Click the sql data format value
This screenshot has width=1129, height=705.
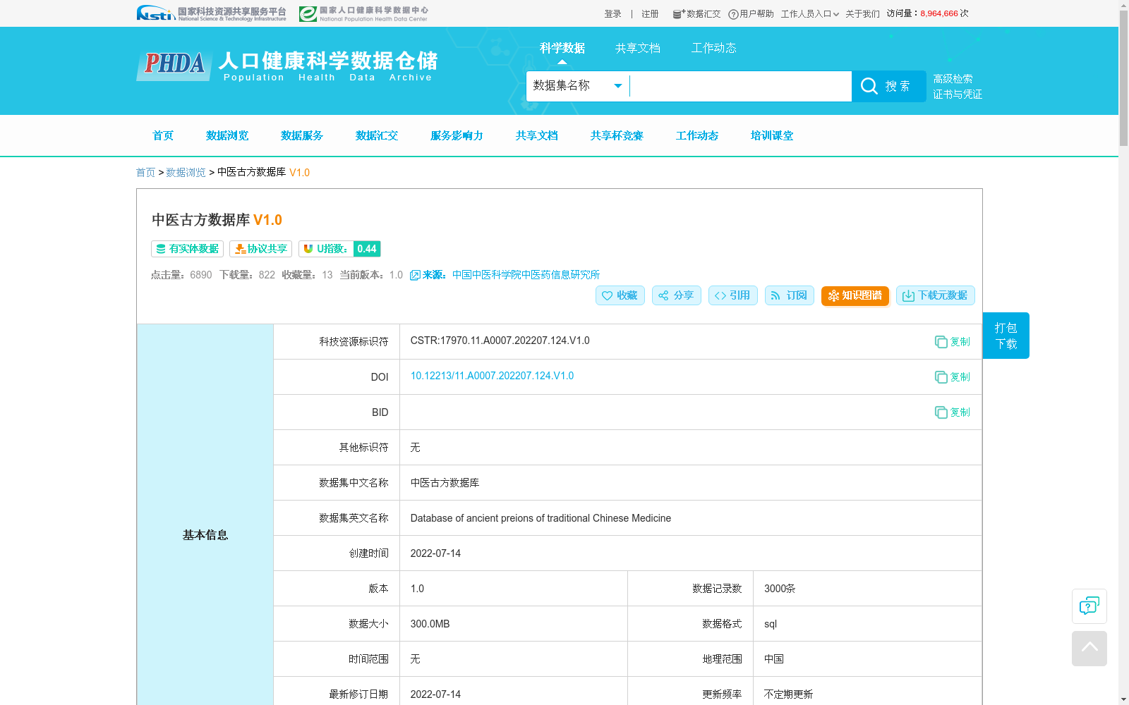tap(771, 624)
